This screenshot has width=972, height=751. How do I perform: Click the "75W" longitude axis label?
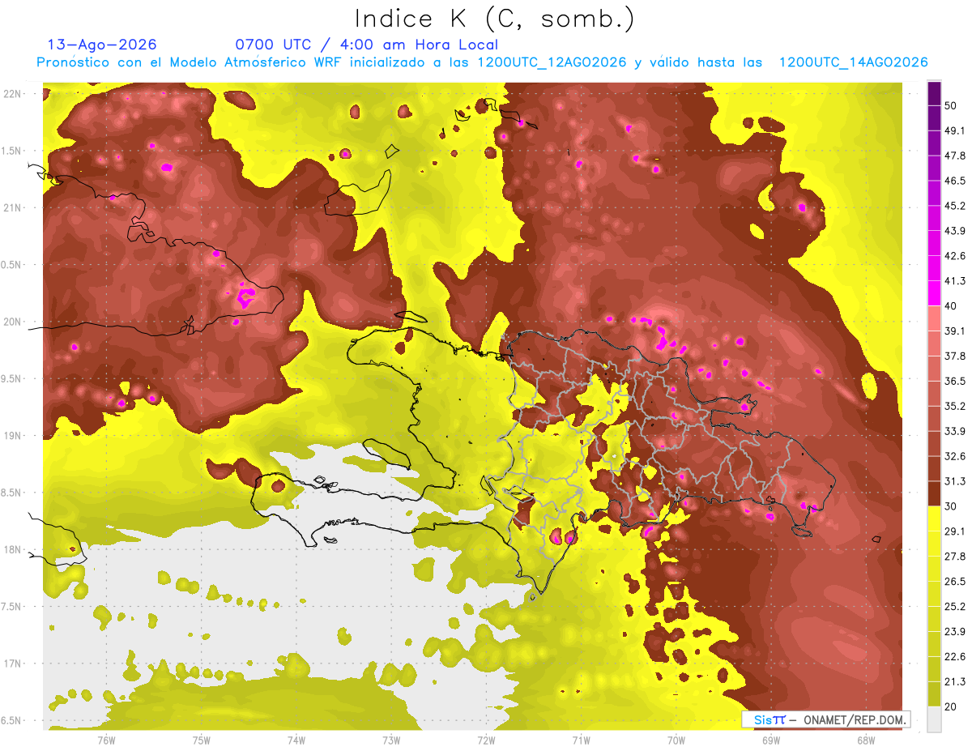click(x=201, y=740)
